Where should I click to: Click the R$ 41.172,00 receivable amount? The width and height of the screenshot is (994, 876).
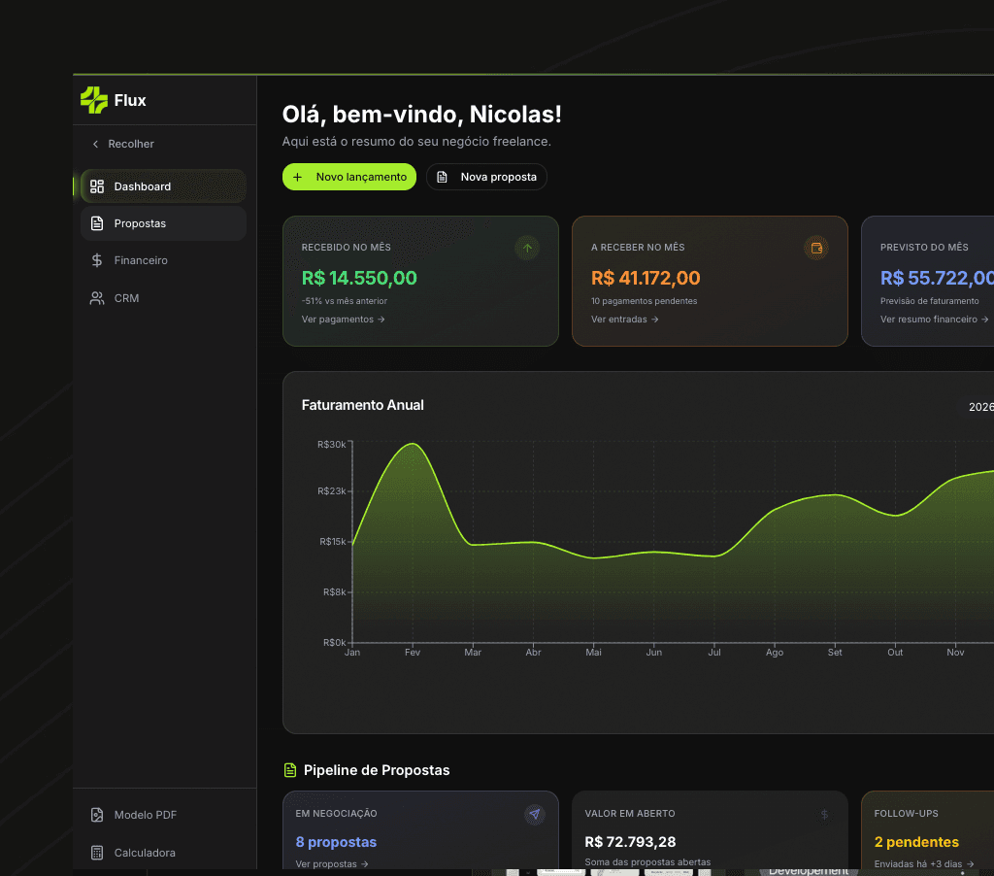(x=646, y=278)
